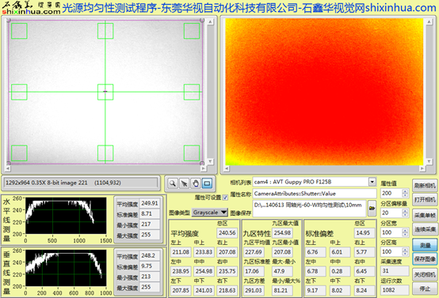Expand the Grayscale image type dropdown

click(223, 213)
